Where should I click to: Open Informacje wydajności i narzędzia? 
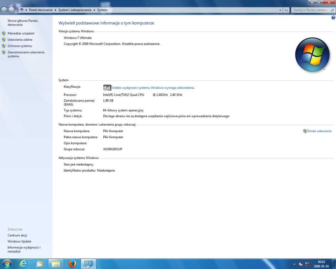tap(24, 249)
